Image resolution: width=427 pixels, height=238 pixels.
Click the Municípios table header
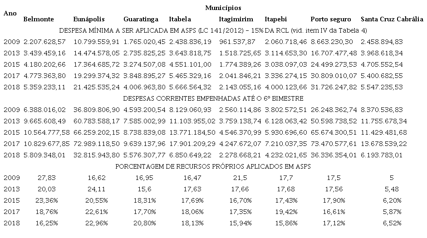(223, 8)
